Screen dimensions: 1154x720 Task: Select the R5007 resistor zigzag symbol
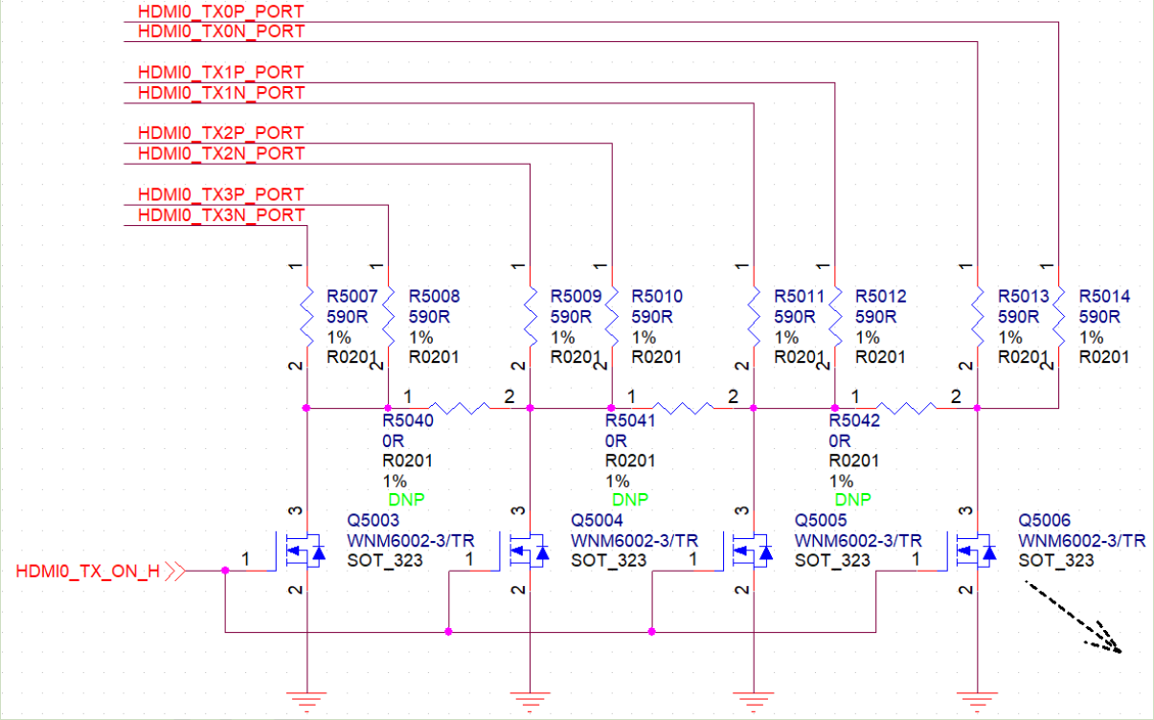(306, 316)
